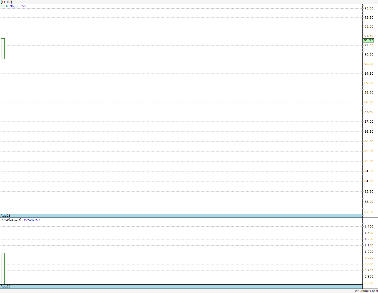Image resolution: width=378 pixels, height=293 pixels.
Task: Click the MACD(26,12,9) indicator label
Action: click(x=11, y=220)
